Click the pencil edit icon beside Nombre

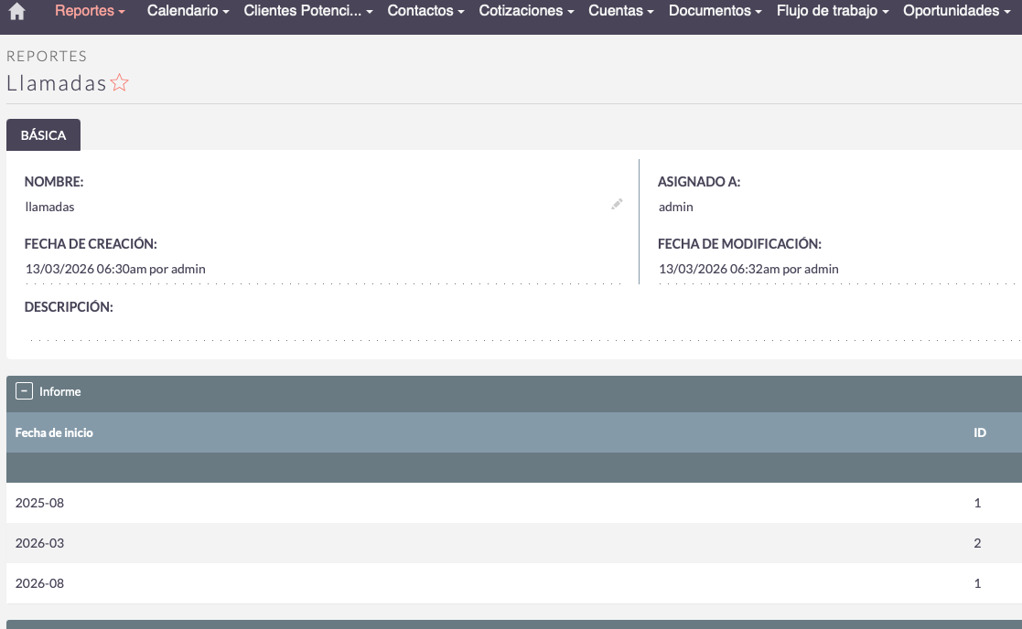click(617, 205)
